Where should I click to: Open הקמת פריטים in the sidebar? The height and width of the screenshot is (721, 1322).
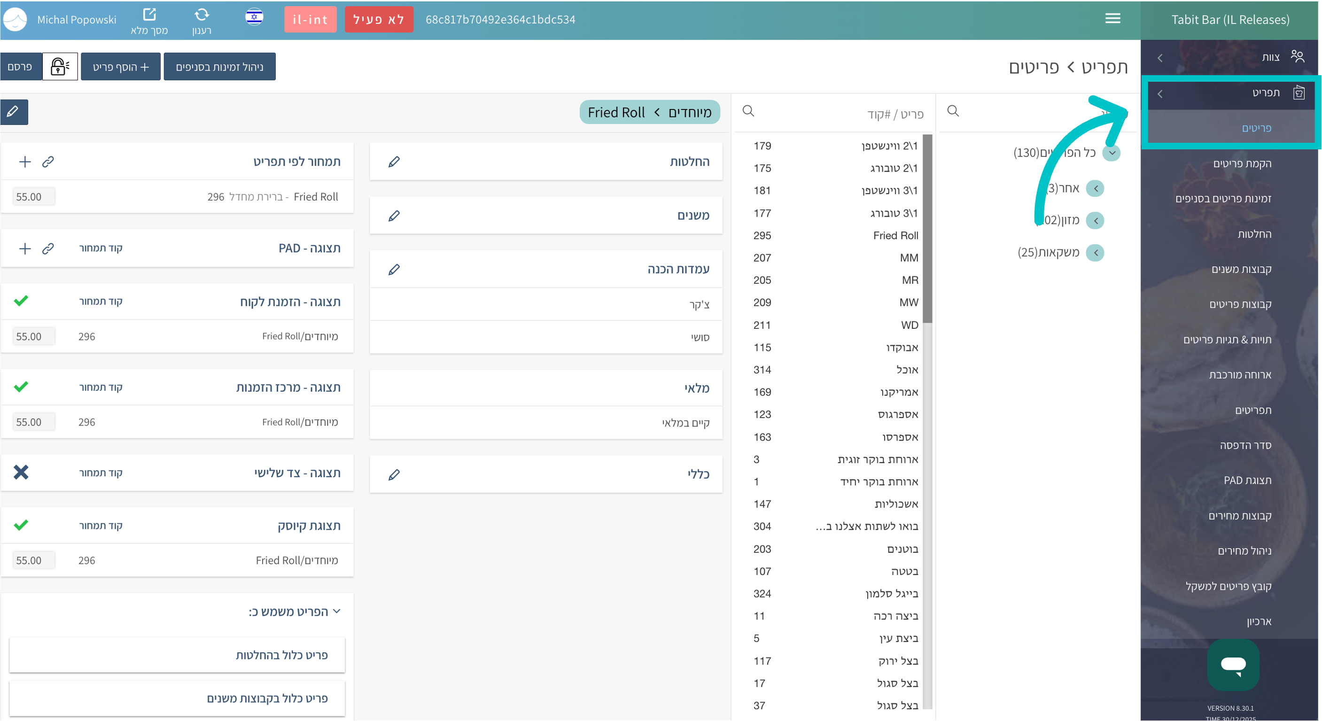pos(1242,163)
